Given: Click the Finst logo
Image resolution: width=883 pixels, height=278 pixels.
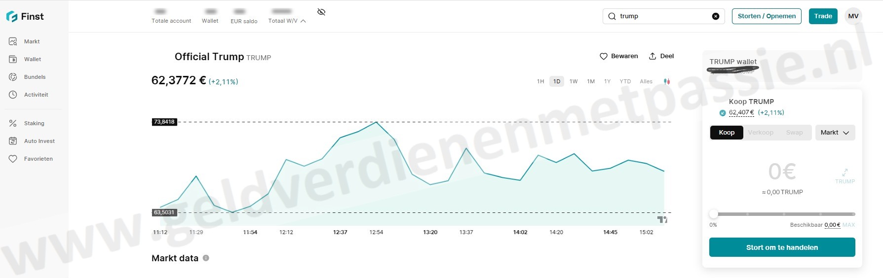Looking at the screenshot, I should coord(25,16).
